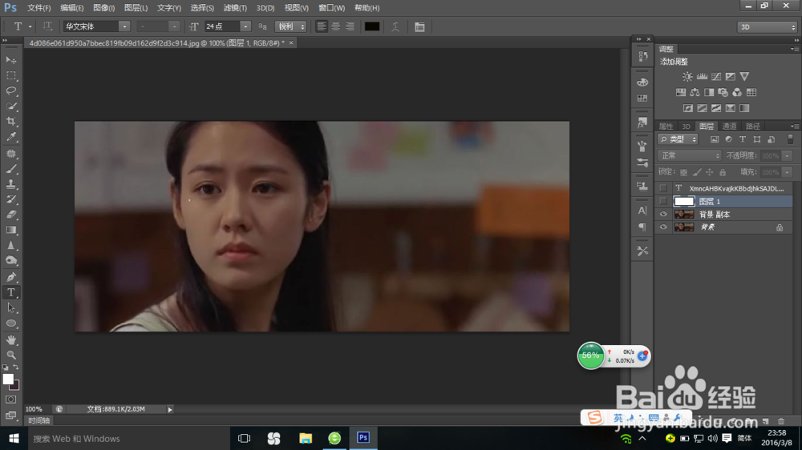Image resolution: width=802 pixels, height=450 pixels.
Task: Select the Clone Stamp tool
Action: coord(11,184)
